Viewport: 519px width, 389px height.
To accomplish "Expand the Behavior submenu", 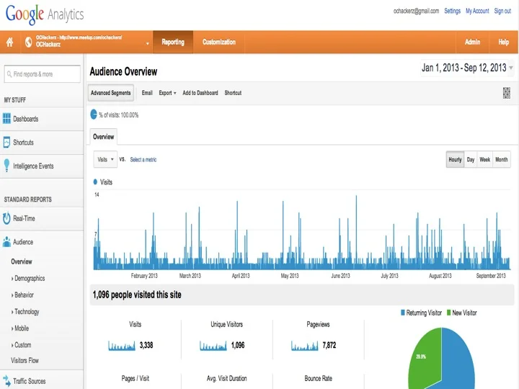I will pos(23,295).
